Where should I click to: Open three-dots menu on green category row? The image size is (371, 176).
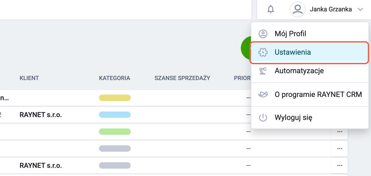[340, 132]
